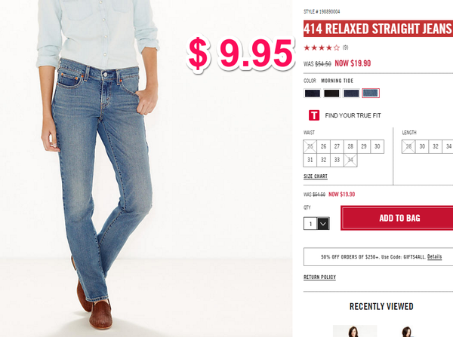Select the first dark navy color swatch
The width and height of the screenshot is (453, 337).
(312, 93)
